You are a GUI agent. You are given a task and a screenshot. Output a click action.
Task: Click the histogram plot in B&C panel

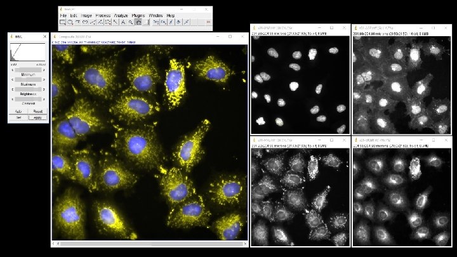tap(28, 52)
